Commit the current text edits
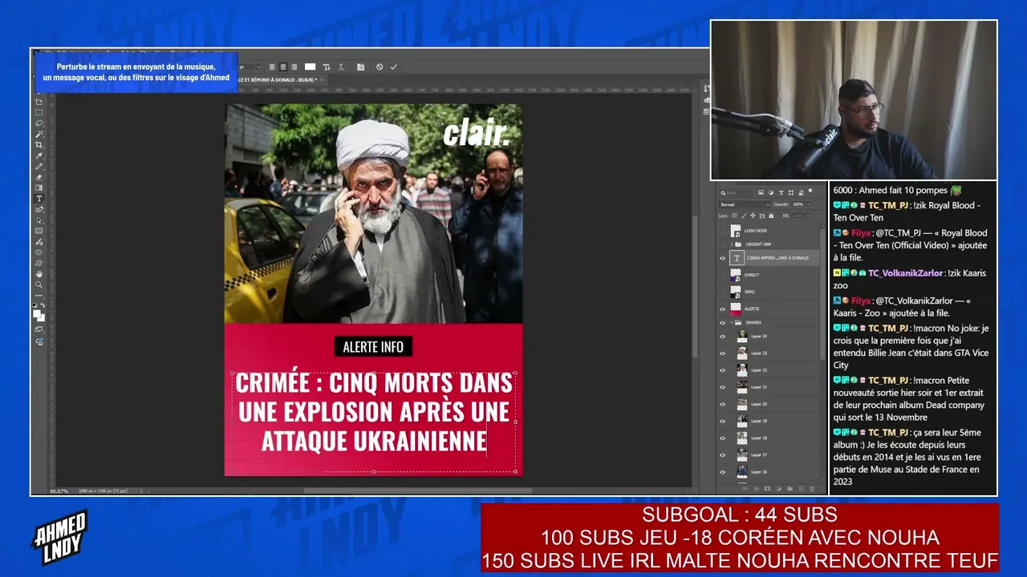Viewport: 1027px width, 577px height. tap(393, 67)
